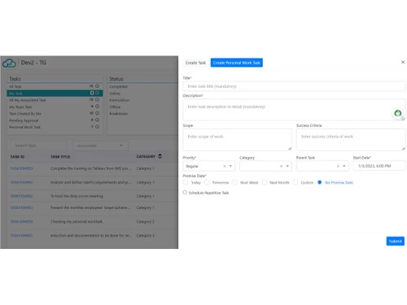Select My Team Task filter

coord(55,107)
